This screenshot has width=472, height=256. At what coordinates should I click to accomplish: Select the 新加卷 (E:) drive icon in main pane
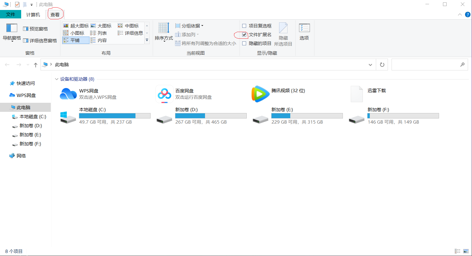point(260,119)
